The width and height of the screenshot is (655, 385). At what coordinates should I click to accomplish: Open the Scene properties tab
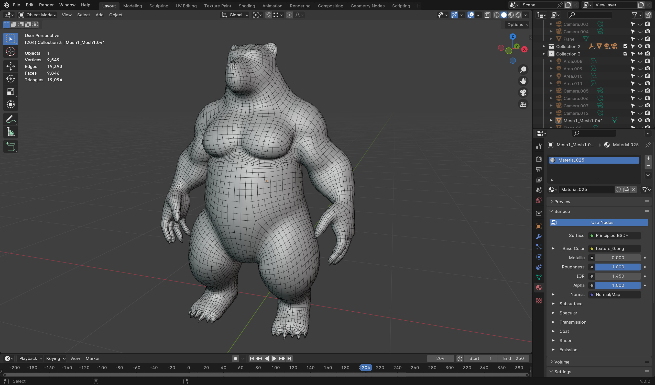(x=539, y=190)
